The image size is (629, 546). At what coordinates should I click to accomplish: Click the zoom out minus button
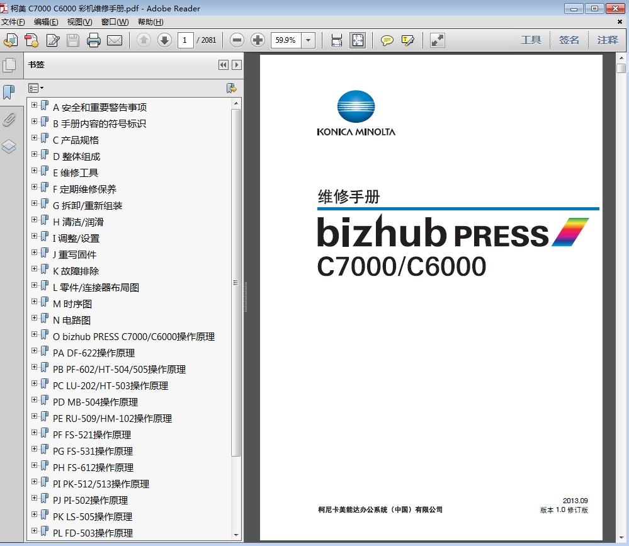coord(237,40)
